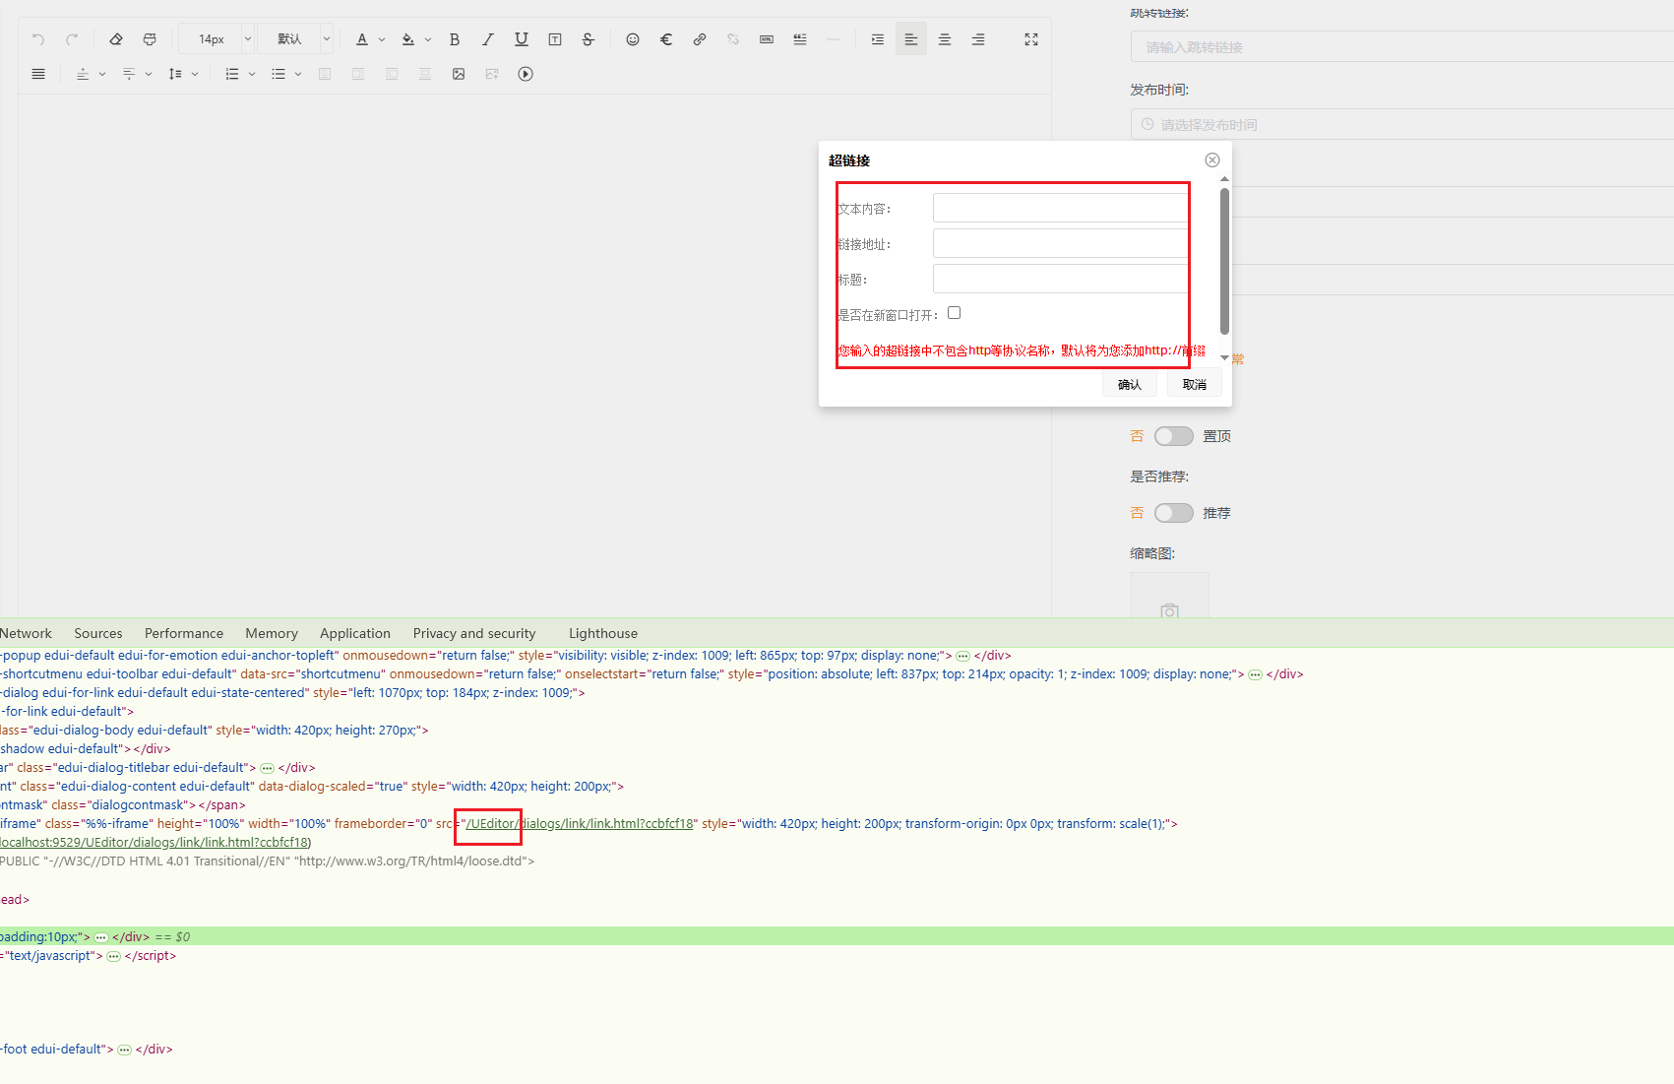Click the hyperlink dialog vertical scrollbar
The height and width of the screenshot is (1084, 1674).
[1224, 261]
